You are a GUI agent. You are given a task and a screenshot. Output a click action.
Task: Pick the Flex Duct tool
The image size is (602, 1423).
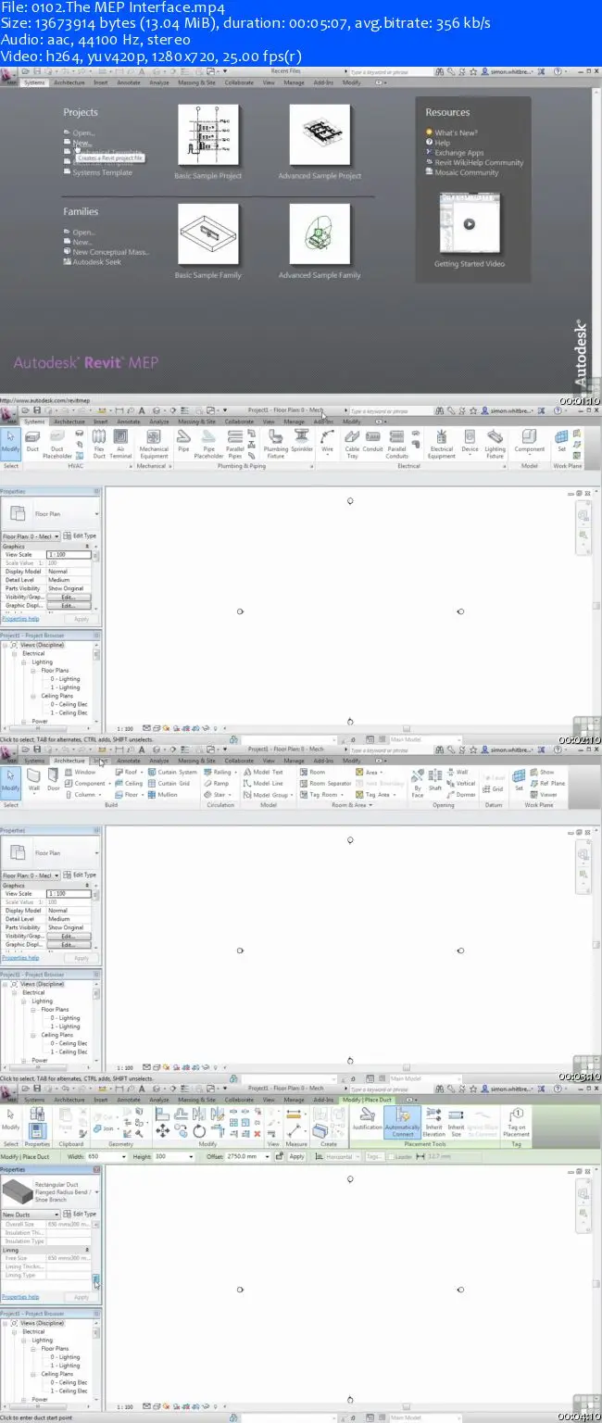(99, 443)
